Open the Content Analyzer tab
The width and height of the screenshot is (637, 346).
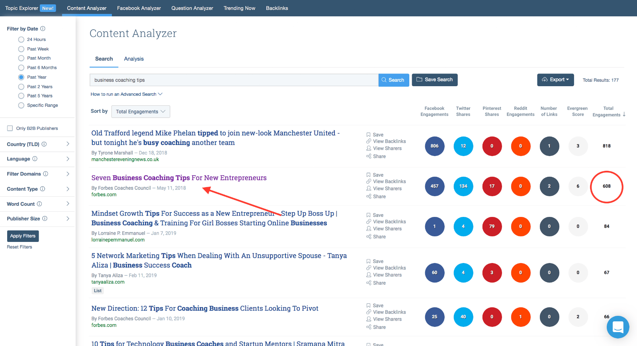coord(87,8)
